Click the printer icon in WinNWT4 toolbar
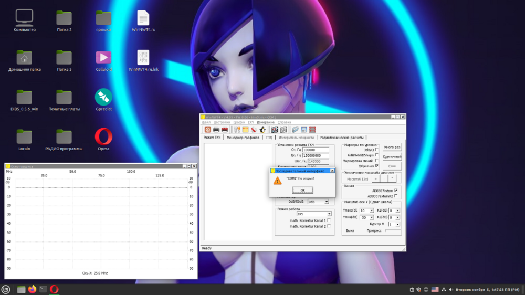 click(x=216, y=130)
